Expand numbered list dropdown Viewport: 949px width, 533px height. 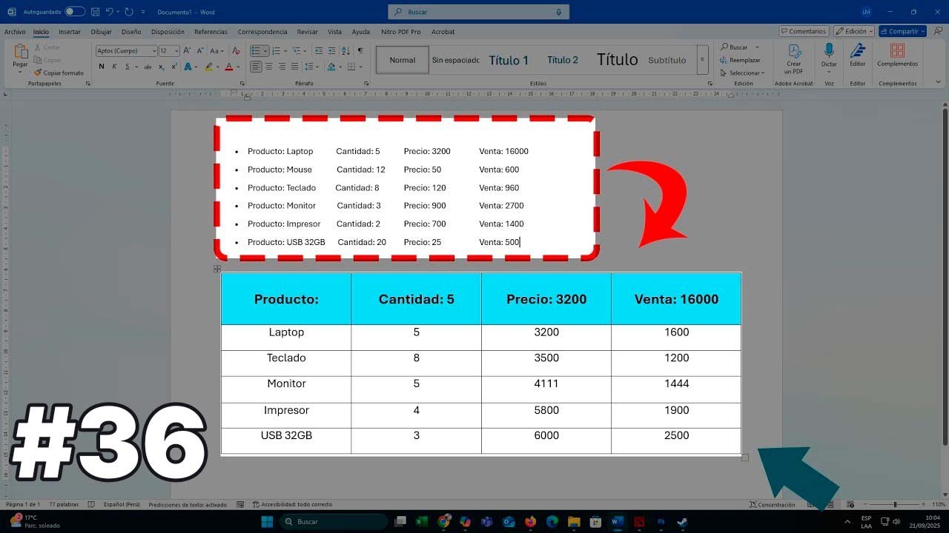(286, 51)
